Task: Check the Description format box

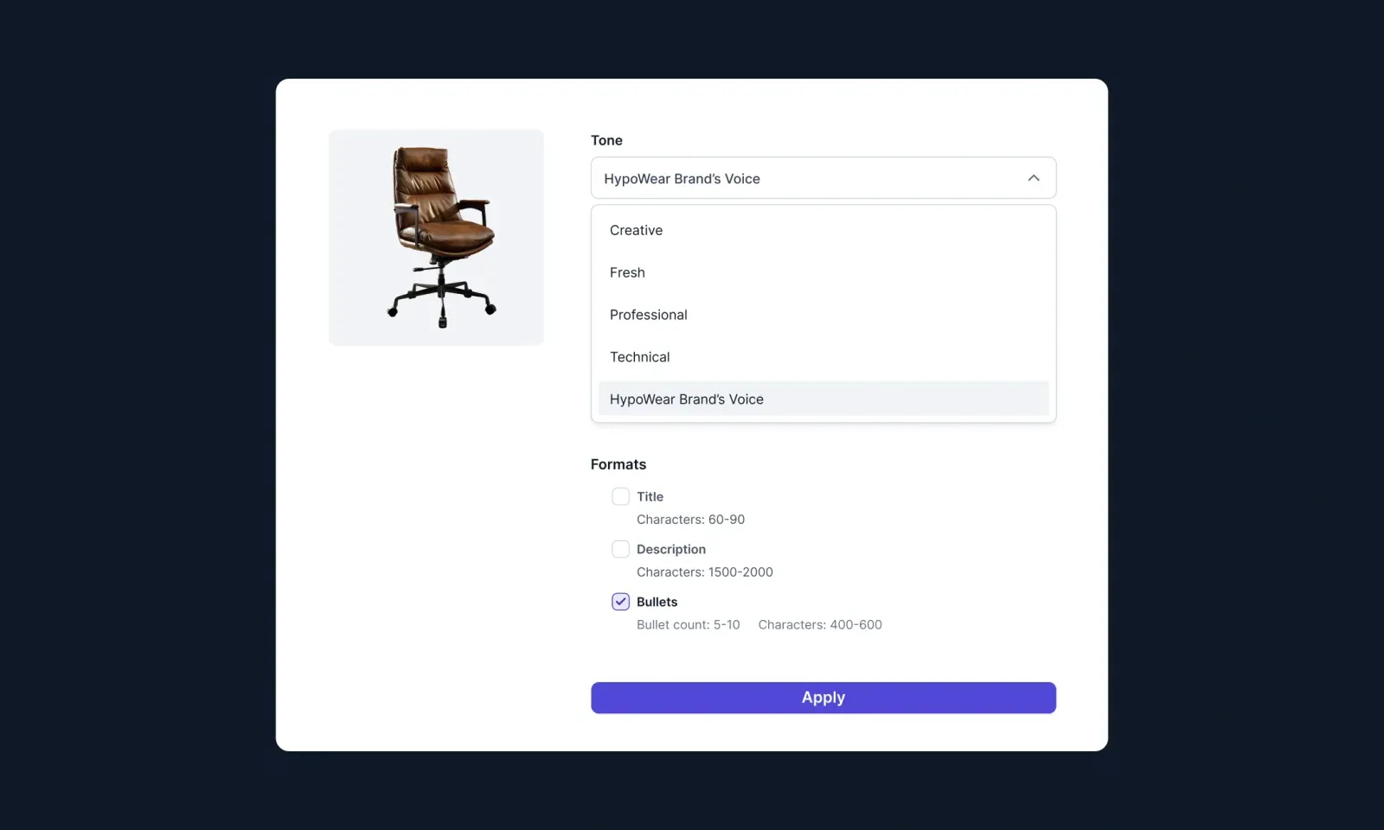Action: coord(620,549)
